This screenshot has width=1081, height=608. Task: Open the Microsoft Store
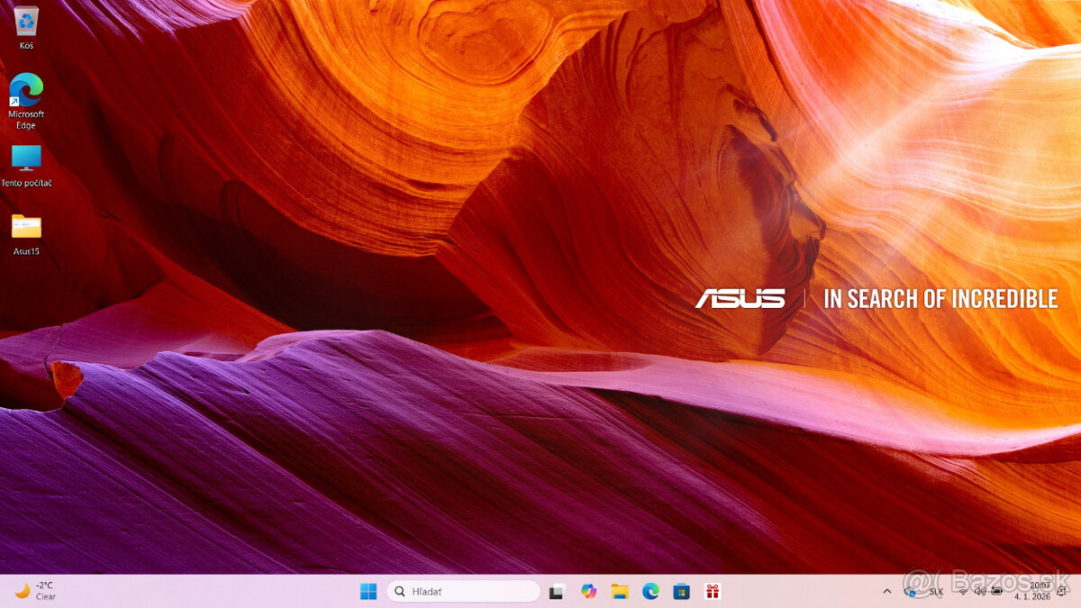[x=681, y=591]
